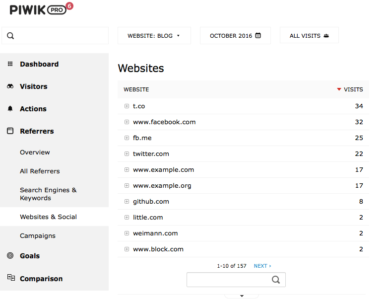390x304 pixels.
Task: Open the Campaigns submenu item
Action: click(38, 236)
